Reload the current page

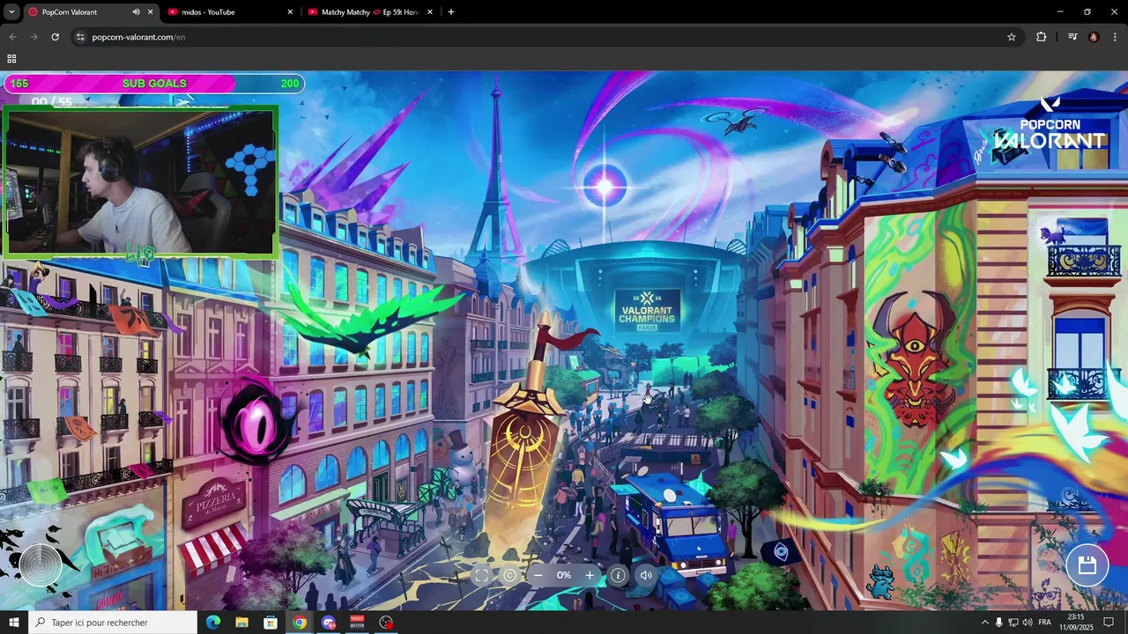pyautogui.click(x=55, y=37)
